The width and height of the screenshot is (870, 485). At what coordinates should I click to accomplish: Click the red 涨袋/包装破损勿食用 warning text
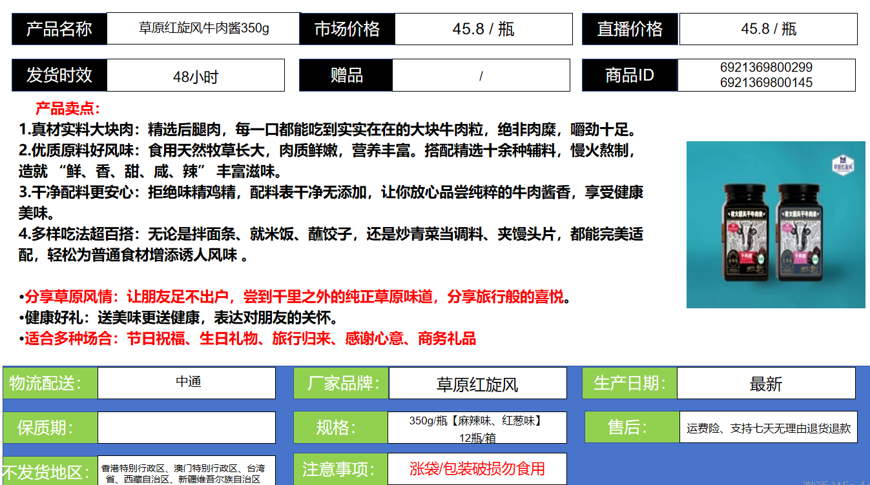[x=477, y=469]
